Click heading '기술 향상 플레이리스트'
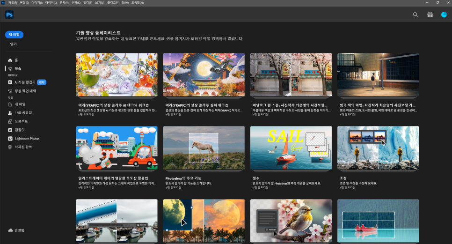The width and height of the screenshot is (452, 244). coord(98,33)
